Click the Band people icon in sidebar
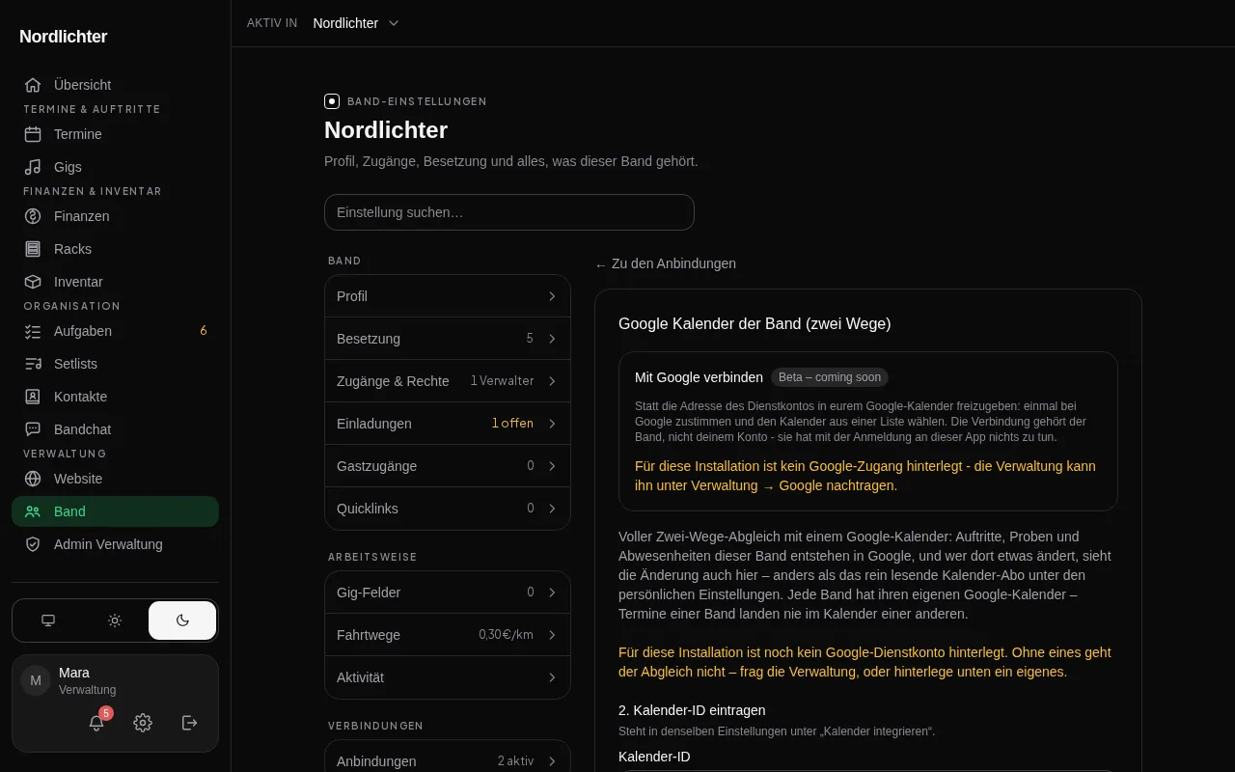 33,511
